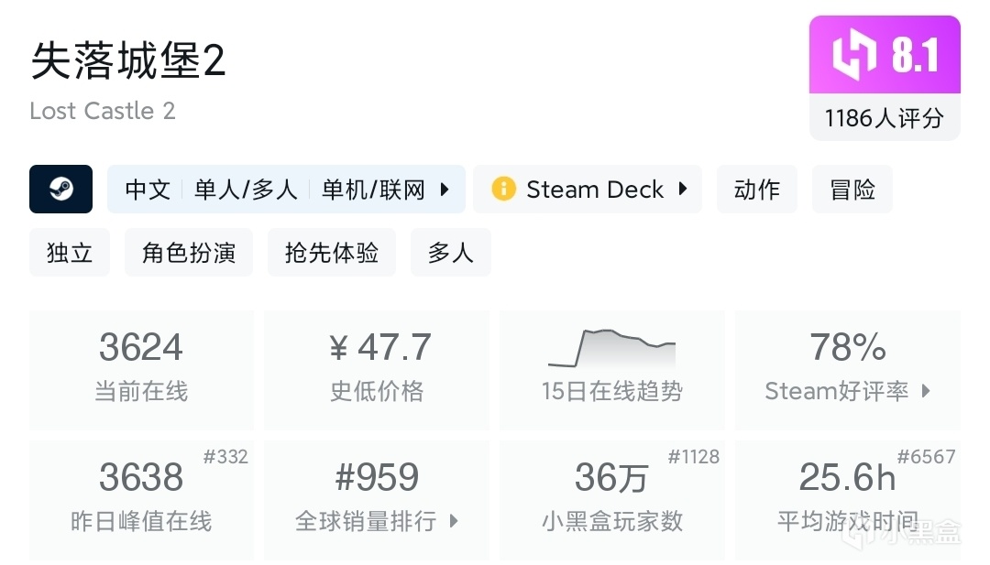Expand the 中文 单人/多人 language arrow
Screen dimensions: 990x565
(445, 190)
